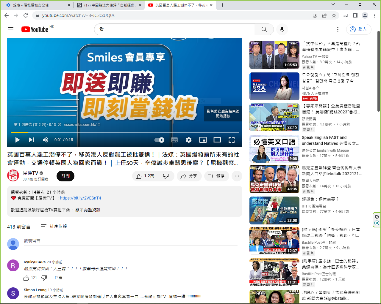Image resolution: width=381 pixels, height=304 pixels.
Task: Open Chrome three-dot menu
Action: [x=374, y=15]
